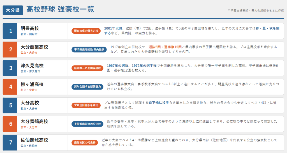Open highlighted 森下暢仁投手 text
This screenshot has width=287, height=153.
click(x=159, y=103)
